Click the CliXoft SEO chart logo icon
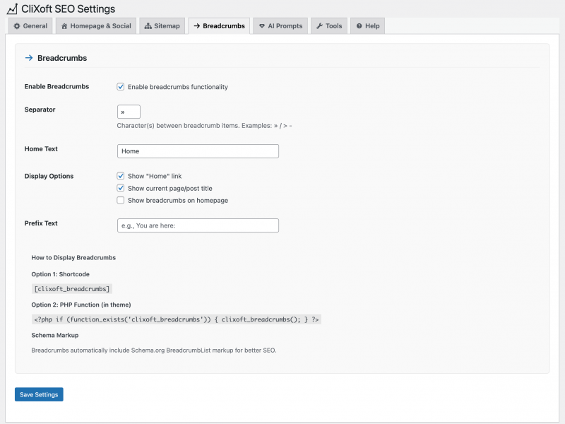The image size is (565, 424). [13, 9]
